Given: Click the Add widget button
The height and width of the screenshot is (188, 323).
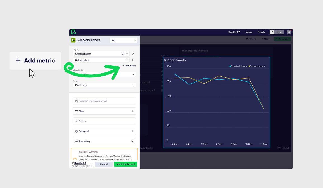Looking at the screenshot, I should pyautogui.click(x=283, y=39).
